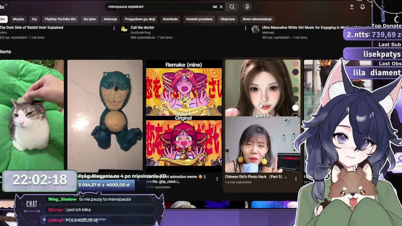Click the 22:02:18 timer overlay
The image size is (402, 226).
[x=40, y=180]
